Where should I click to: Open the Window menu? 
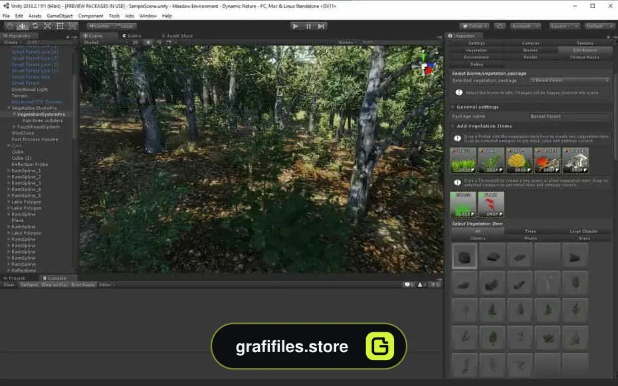148,16
